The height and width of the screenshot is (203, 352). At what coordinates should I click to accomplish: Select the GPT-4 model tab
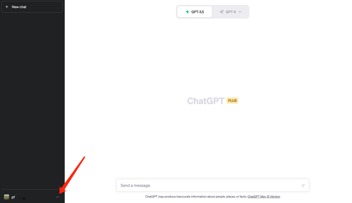tap(230, 12)
